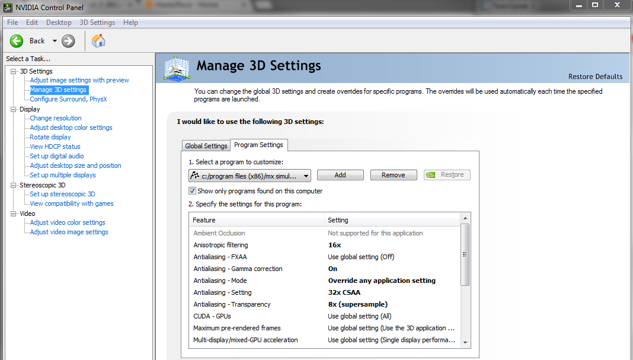
Task: Click the Manage 3D Settings header icon
Action: [x=177, y=68]
